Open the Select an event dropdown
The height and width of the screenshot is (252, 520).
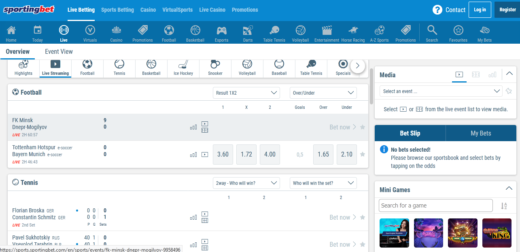pyautogui.click(x=441, y=91)
